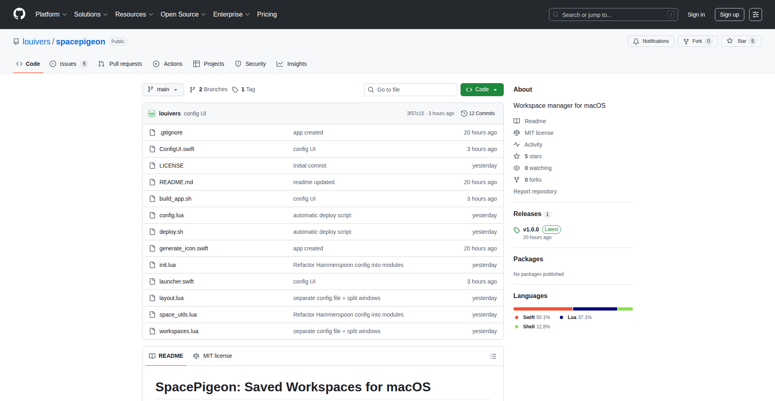
Task: Click the Notifications button
Action: (x=651, y=41)
